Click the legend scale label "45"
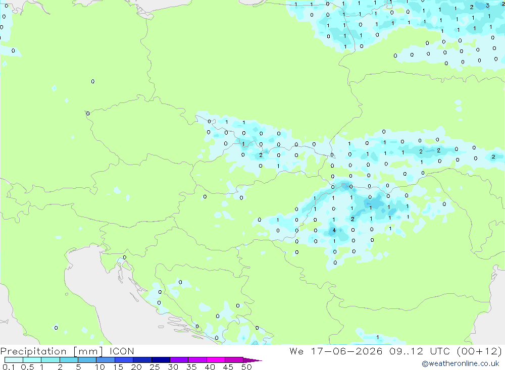 (x=228, y=367)
